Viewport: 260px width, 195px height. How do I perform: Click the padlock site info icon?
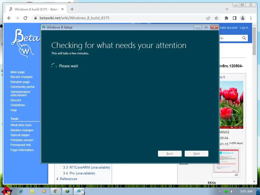click(x=36, y=18)
